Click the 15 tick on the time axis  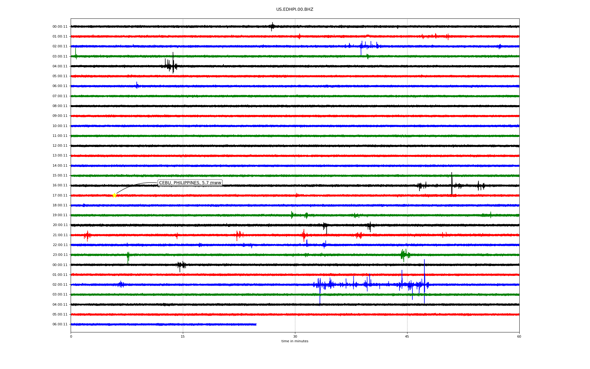pyautogui.click(x=183, y=336)
